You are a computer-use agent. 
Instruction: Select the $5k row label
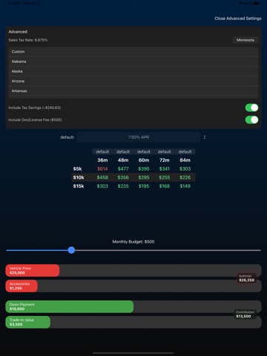click(x=77, y=169)
